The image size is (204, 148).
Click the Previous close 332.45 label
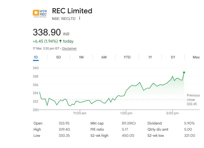[193, 100]
